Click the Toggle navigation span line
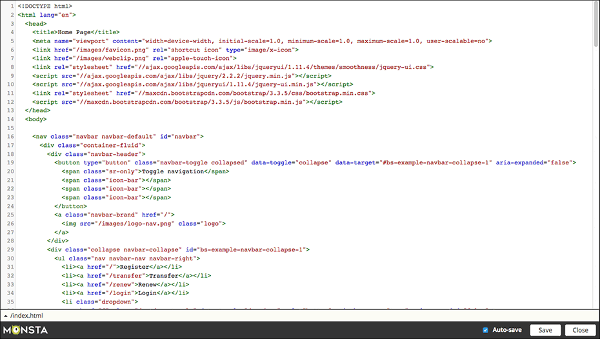This screenshot has height=339, width=600. [145, 171]
